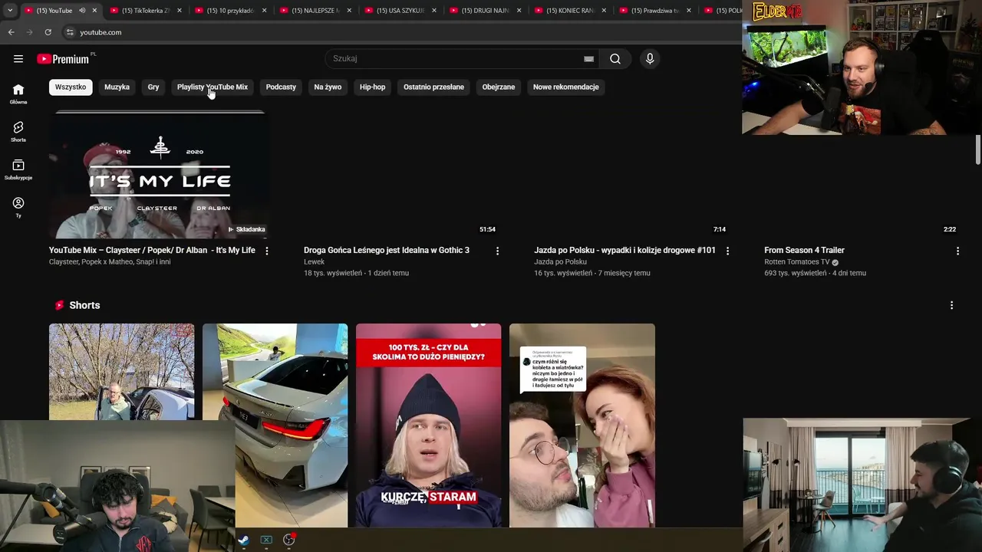Go back in browser history
The image size is (982, 552).
tap(11, 32)
